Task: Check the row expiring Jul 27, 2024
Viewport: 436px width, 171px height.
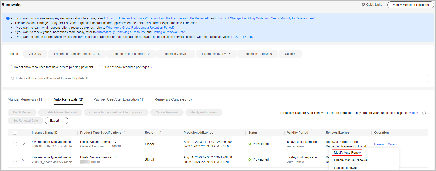Action: [x=15, y=144]
